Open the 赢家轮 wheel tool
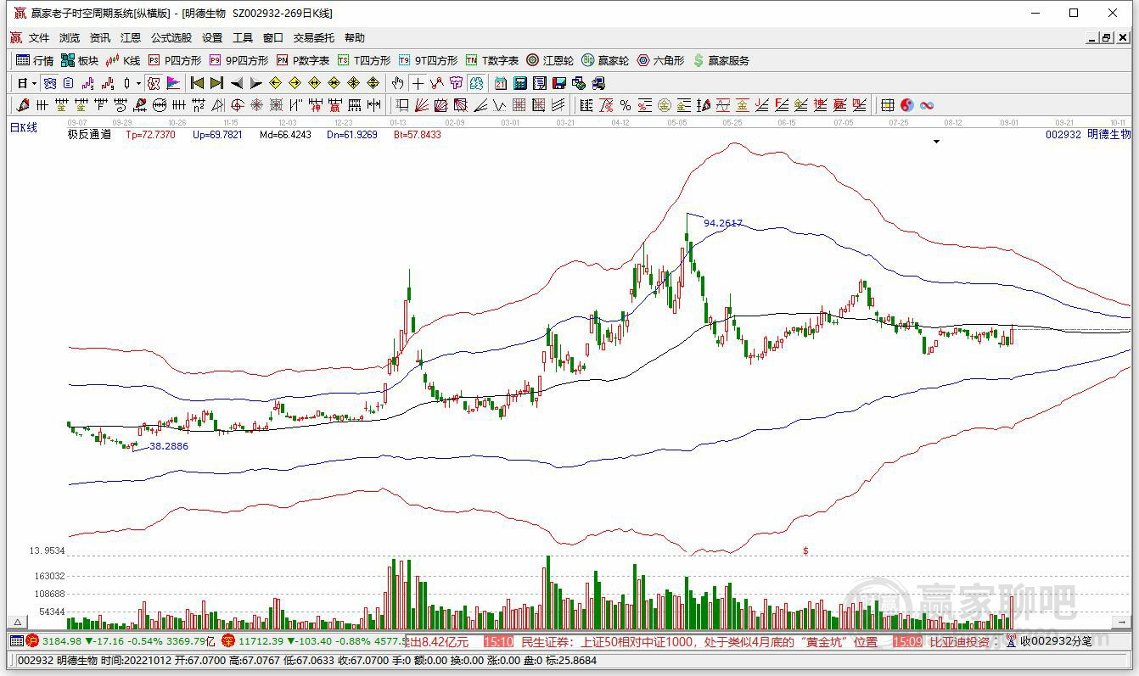Image resolution: width=1139 pixels, height=676 pixels. point(605,60)
